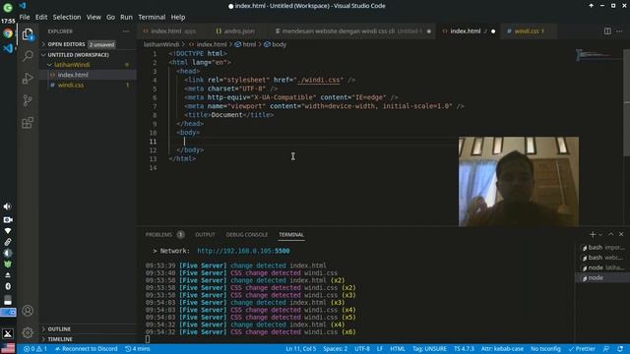Viewport: 630px width, 354px height.
Task: Click the editor vertical scrollbar
Action: click(626, 102)
